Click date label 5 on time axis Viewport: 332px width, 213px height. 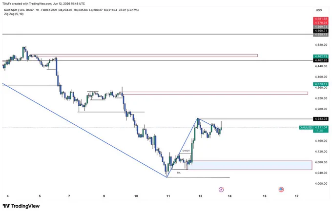point(40,196)
